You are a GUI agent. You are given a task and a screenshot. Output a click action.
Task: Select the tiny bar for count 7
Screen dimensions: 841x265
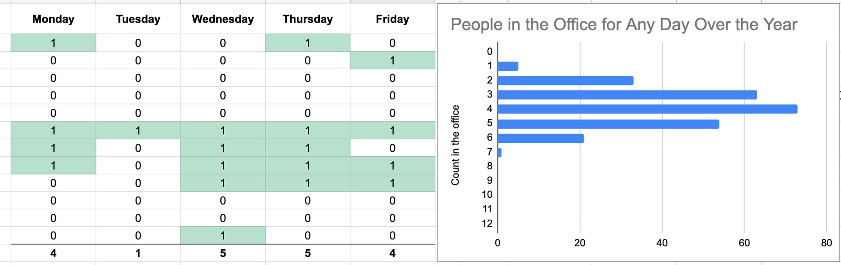pos(500,153)
